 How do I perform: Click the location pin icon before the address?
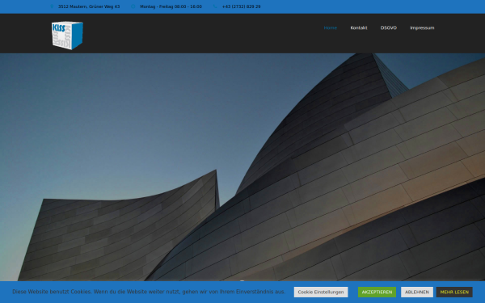52,6
